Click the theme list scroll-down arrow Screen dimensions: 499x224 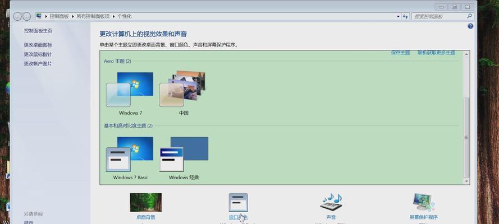pos(466,181)
